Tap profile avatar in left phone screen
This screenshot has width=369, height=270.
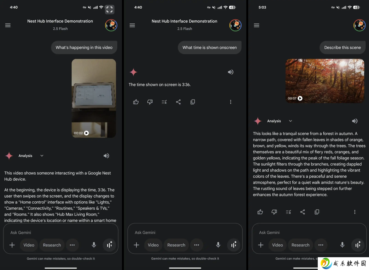tap(111, 25)
